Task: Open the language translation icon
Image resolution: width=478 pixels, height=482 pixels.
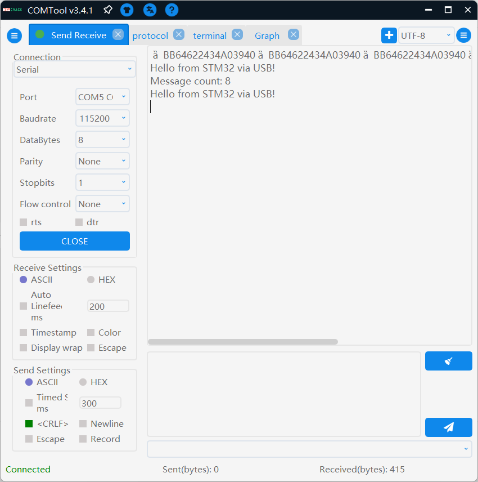Action: point(150,10)
